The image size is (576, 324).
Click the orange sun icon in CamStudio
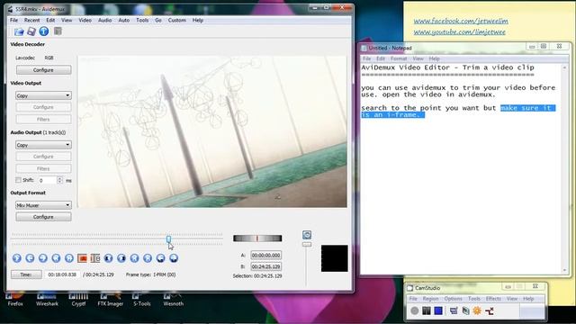coord(477,310)
